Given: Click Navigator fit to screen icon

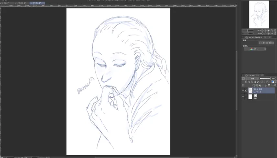Looking at the screenshot, I should click(275, 31).
